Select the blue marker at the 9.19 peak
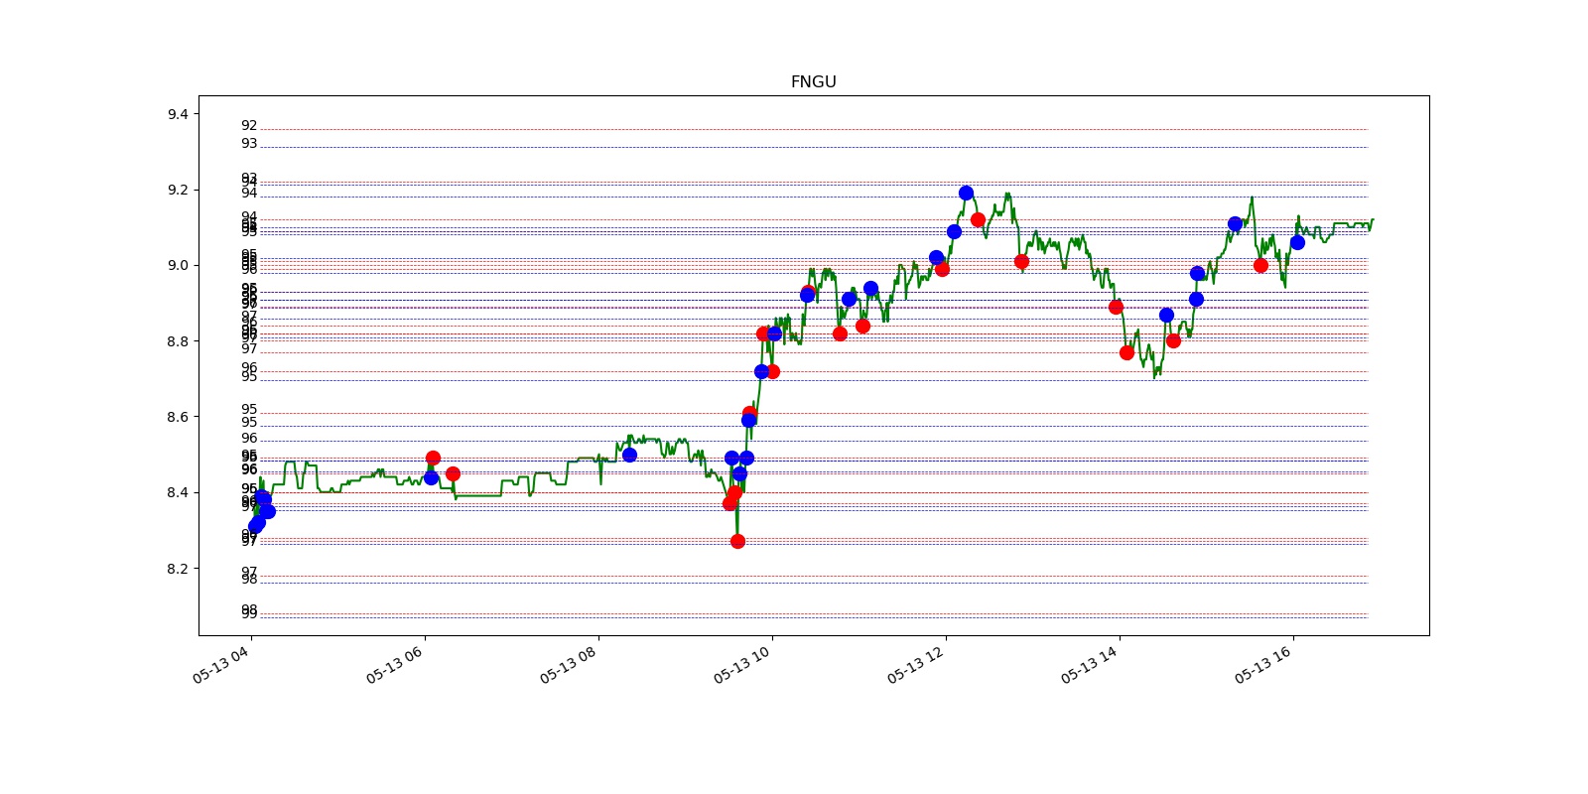 966,193
